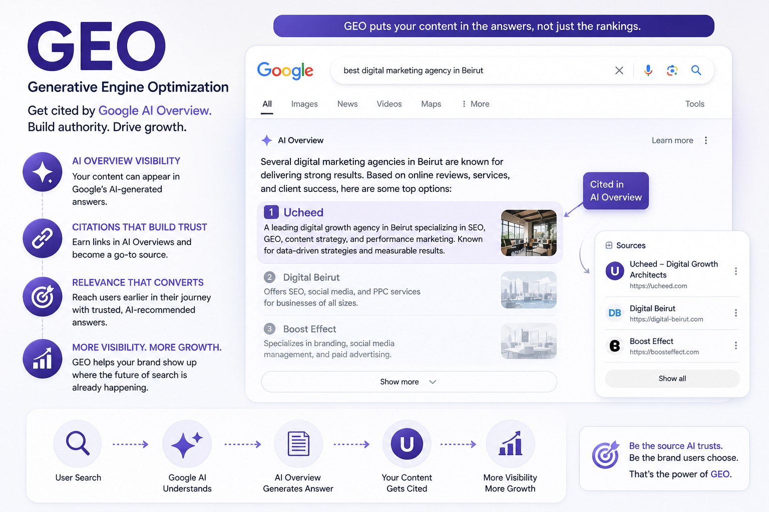Clear the search query with the X icon
Image resolution: width=769 pixels, height=512 pixels.
[x=619, y=70]
